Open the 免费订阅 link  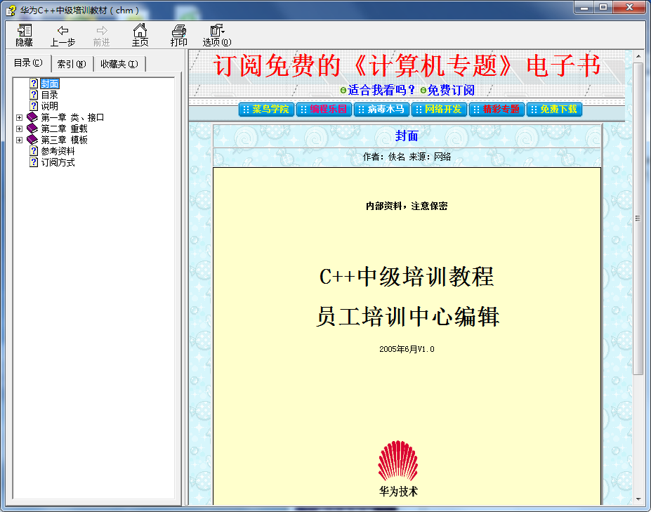(x=451, y=90)
